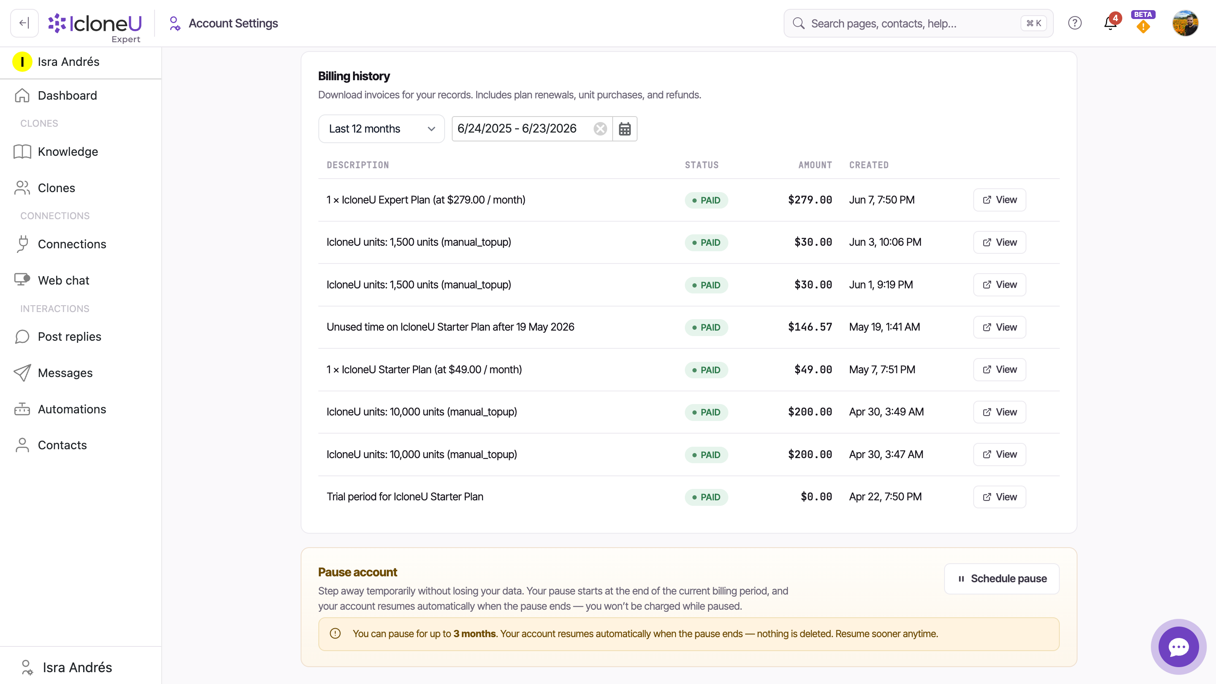Click the Apr 22, 7:50 PM date cell
Viewport: 1216px width, 684px height.
885,497
